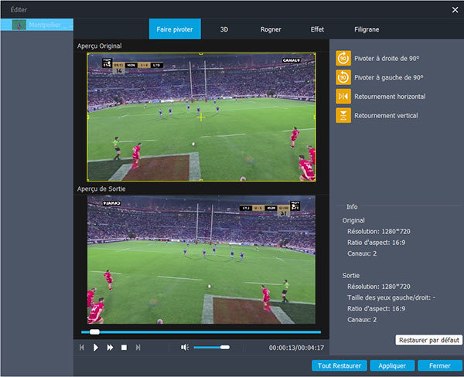Click the vertical flip icon
This screenshot has width=464, height=377.
(x=343, y=116)
